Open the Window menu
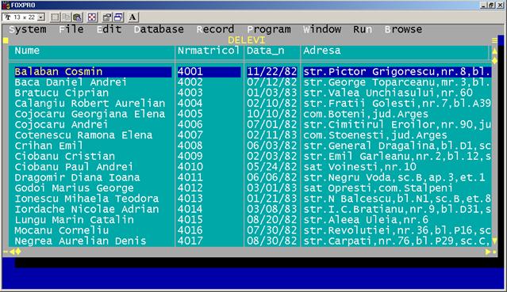This screenshot has width=507, height=292. click(x=322, y=29)
